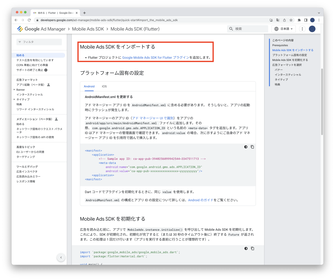Jump to プラットフォーム固有の設定 in contents
This screenshot has height=280, width=335.
[289, 55]
